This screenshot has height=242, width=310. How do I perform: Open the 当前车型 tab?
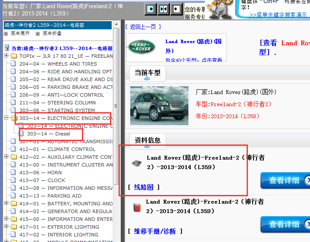pyautogui.click(x=147, y=74)
